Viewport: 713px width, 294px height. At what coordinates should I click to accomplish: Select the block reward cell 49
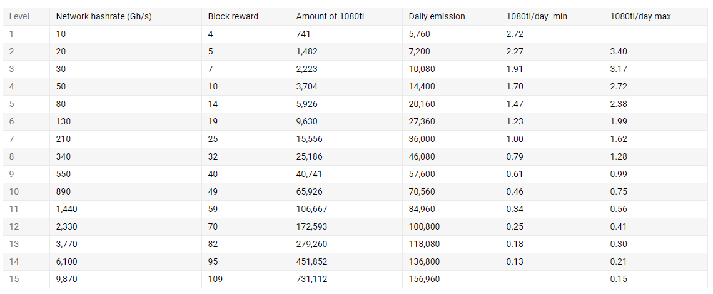pyautogui.click(x=246, y=191)
